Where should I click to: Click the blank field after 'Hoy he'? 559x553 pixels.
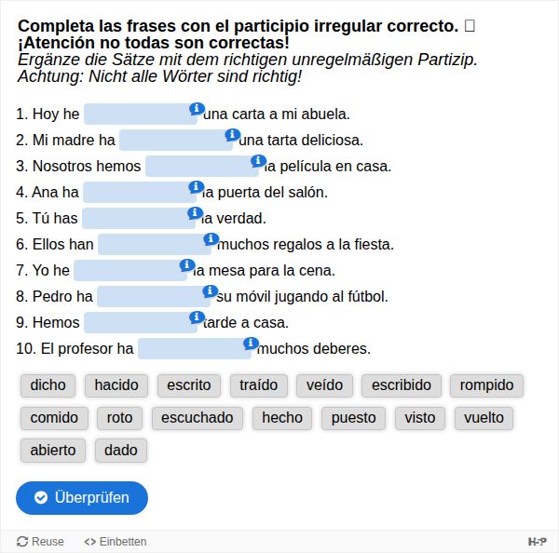[140, 115]
